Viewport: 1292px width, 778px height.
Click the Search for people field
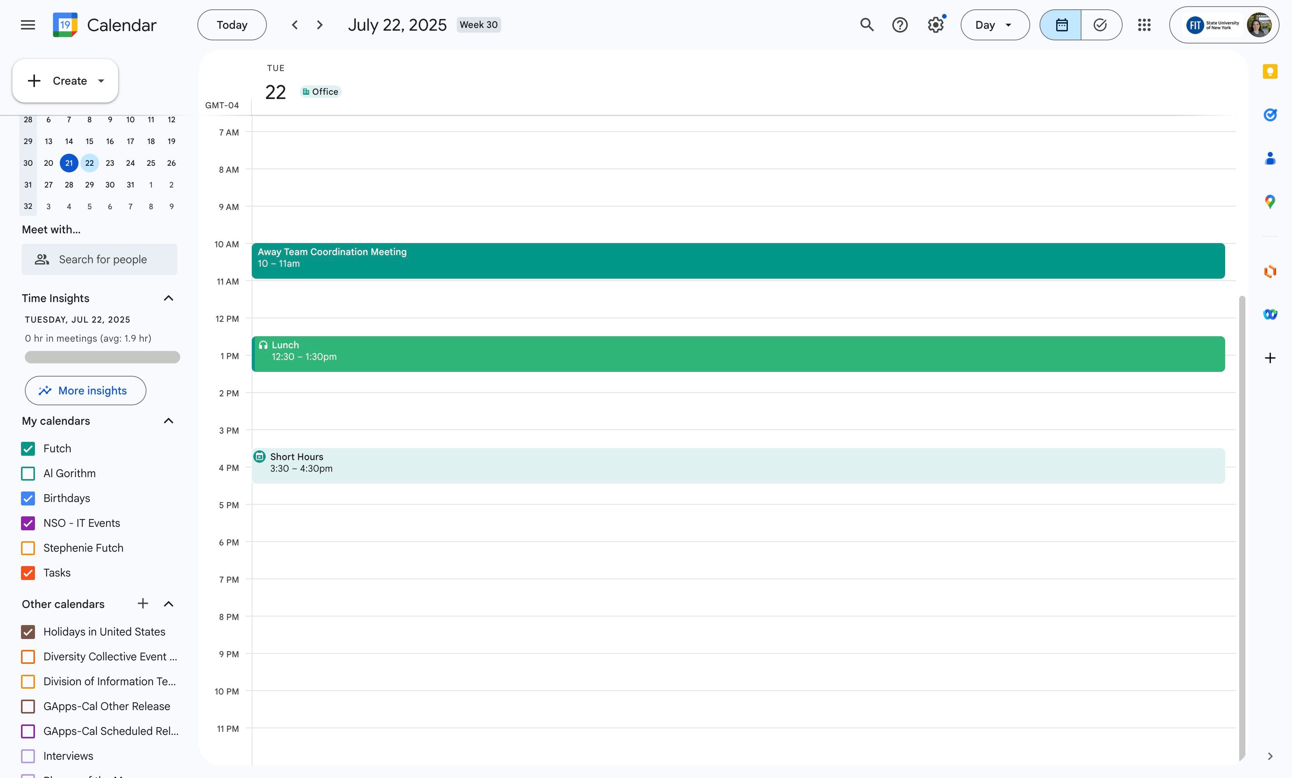click(x=102, y=259)
